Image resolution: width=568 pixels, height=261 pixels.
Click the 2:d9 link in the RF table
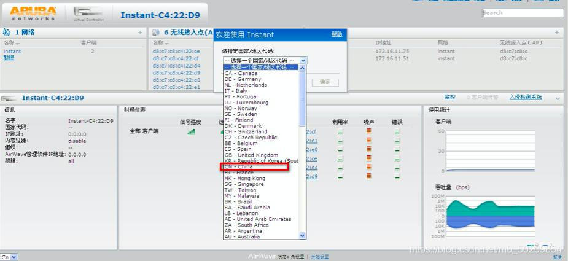coord(312,176)
